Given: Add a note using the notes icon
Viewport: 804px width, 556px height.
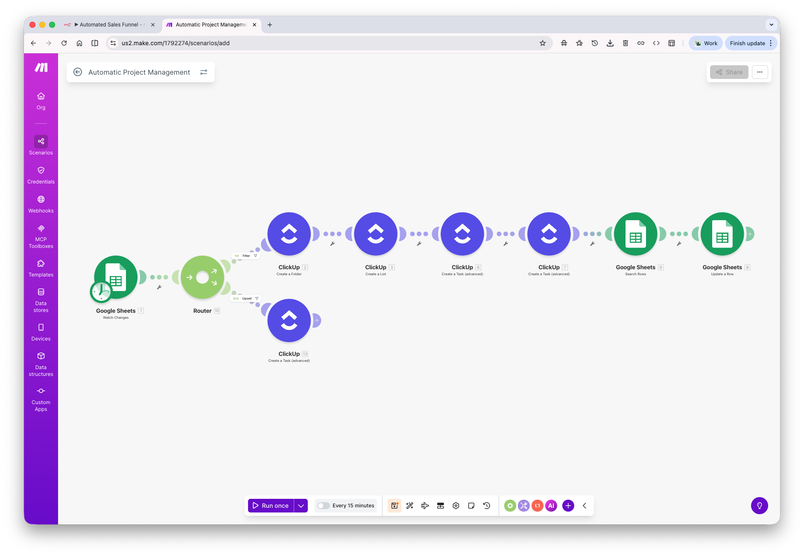Looking at the screenshot, I should coord(471,505).
